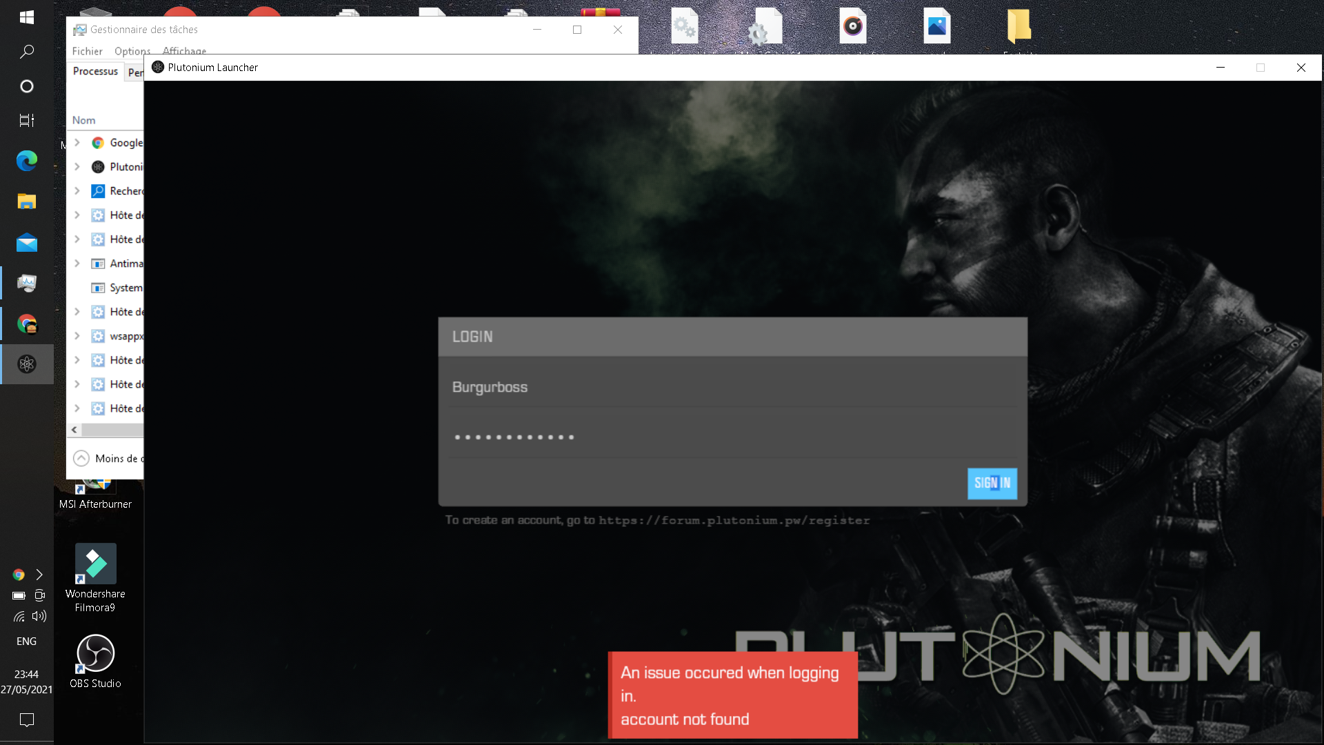Switch to Task Manager taskbar icon
The width and height of the screenshot is (1324, 745).
(27, 283)
